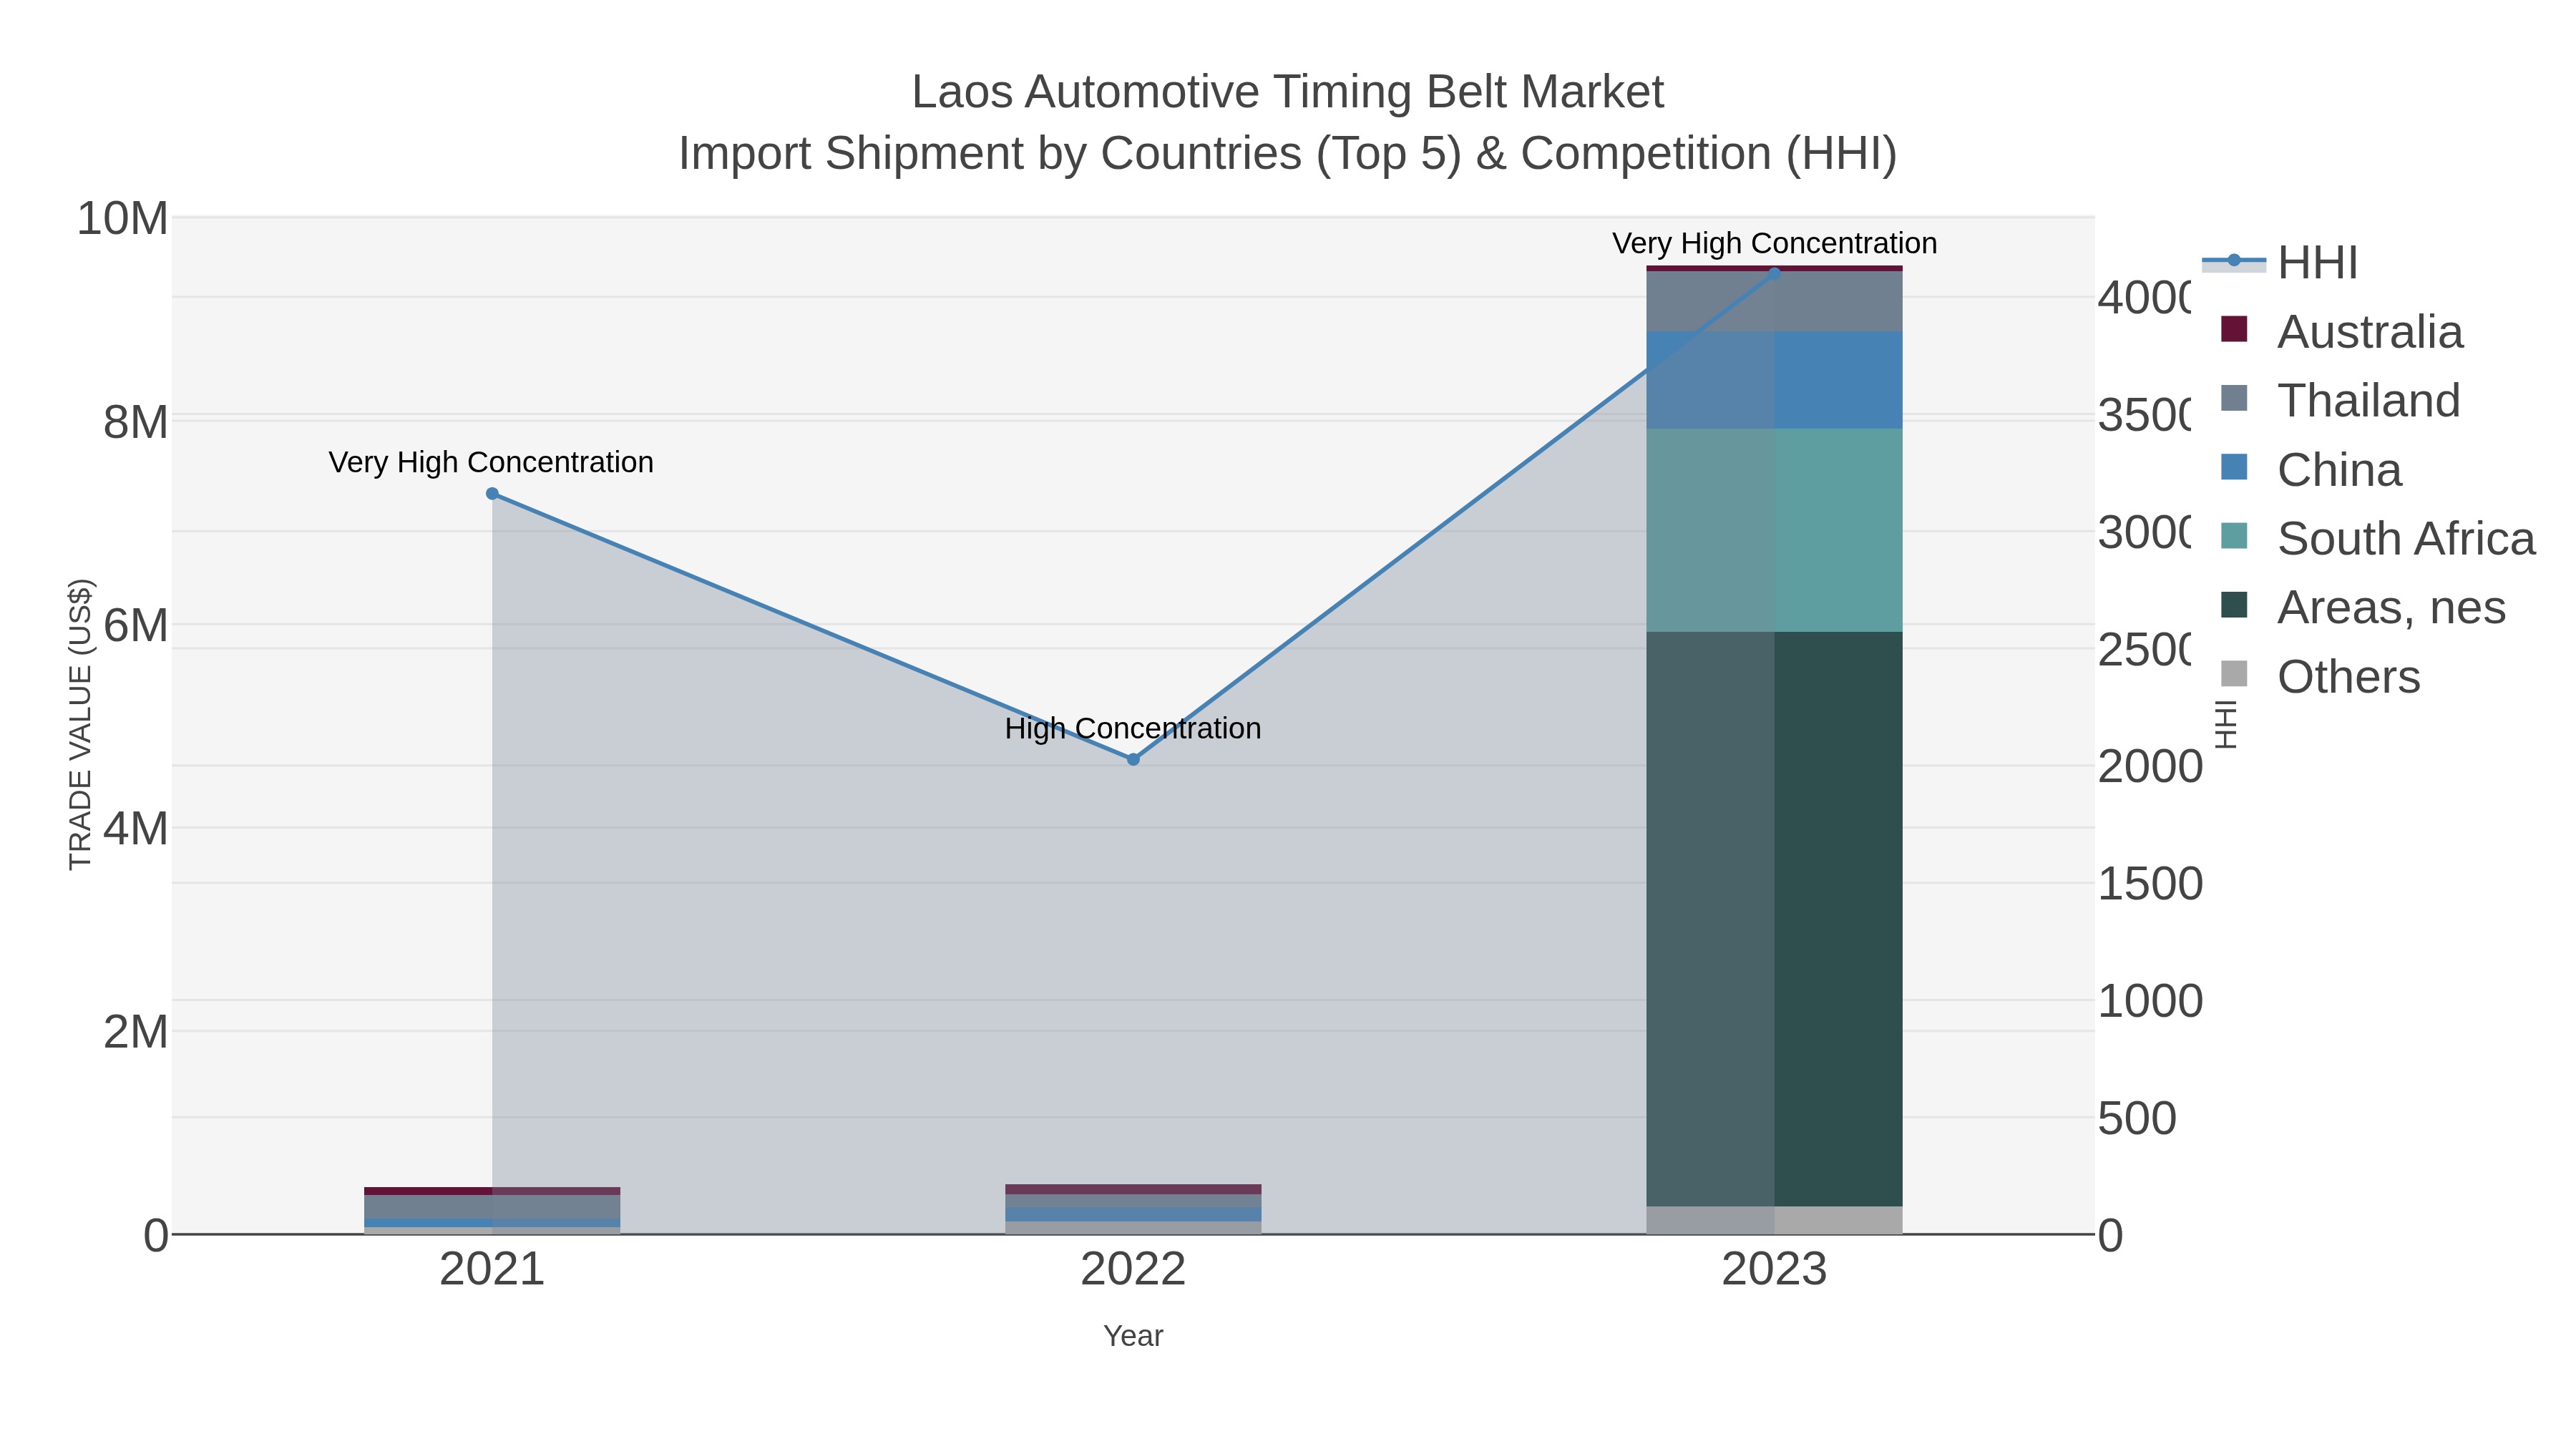Click the China legend color swatch
Screen dimensions: 2576x1449
coord(2234,467)
